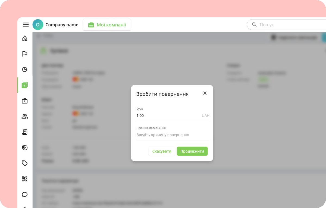Close the Зробити повернення dialog
The image size is (326, 208).
point(205,93)
